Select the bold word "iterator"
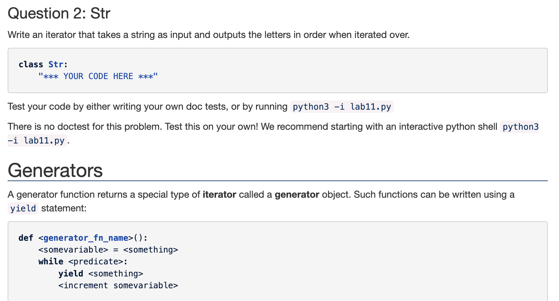The image size is (559, 301). (219, 195)
